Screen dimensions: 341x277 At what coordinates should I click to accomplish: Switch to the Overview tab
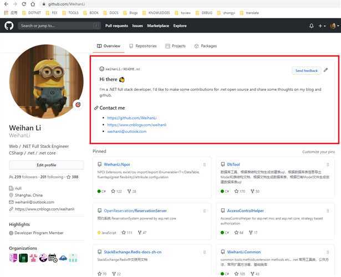(109, 46)
